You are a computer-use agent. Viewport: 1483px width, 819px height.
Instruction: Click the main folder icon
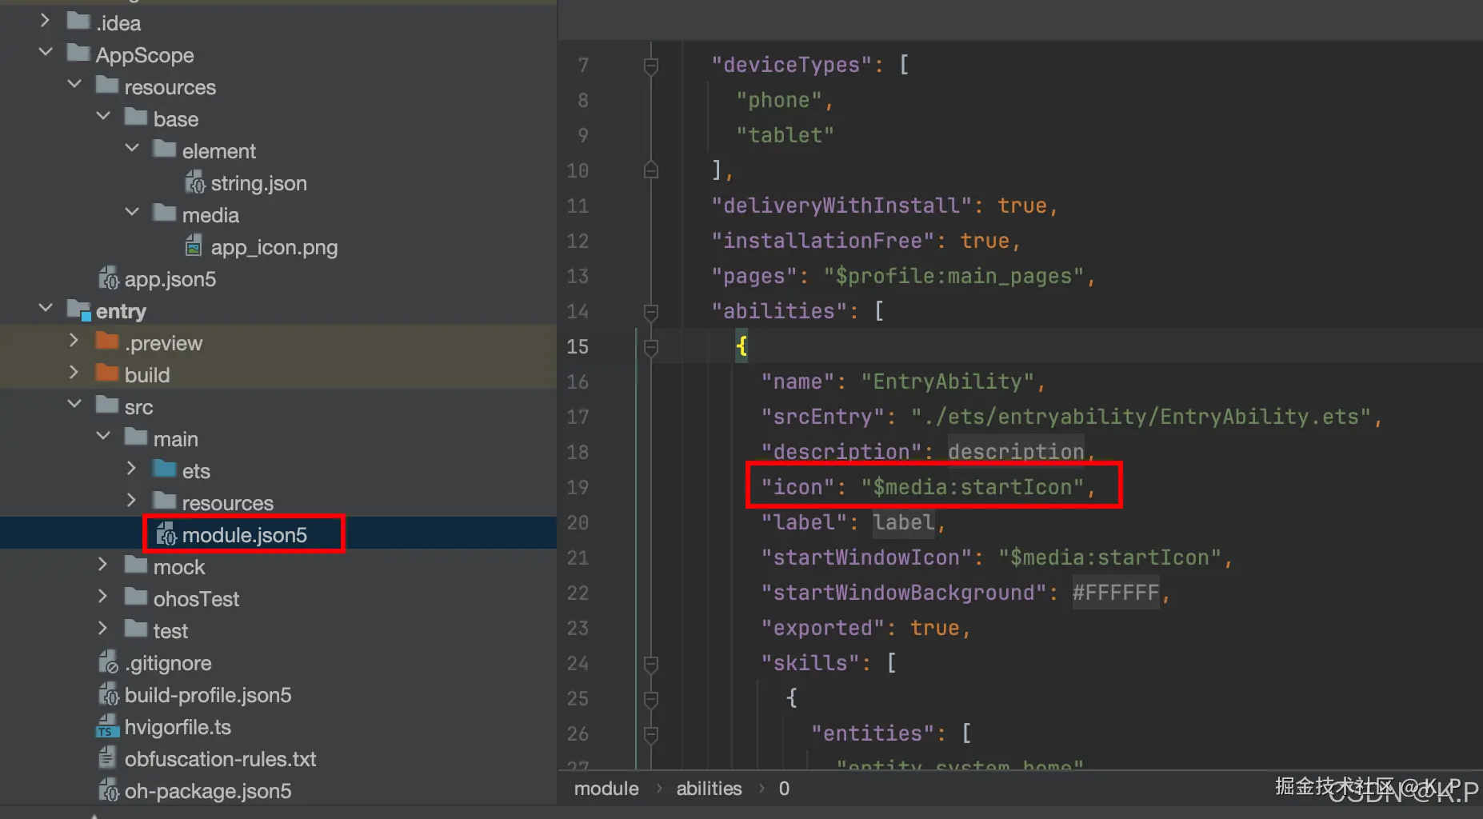tap(136, 437)
